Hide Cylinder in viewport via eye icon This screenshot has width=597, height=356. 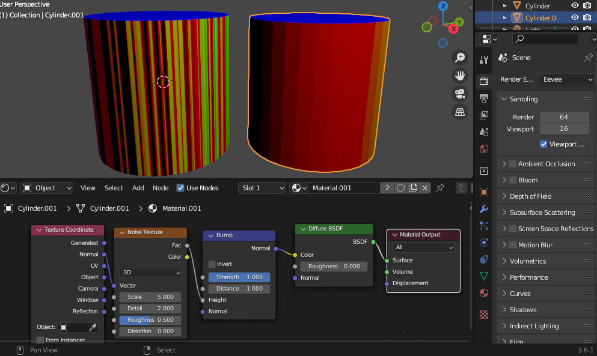click(x=575, y=5)
